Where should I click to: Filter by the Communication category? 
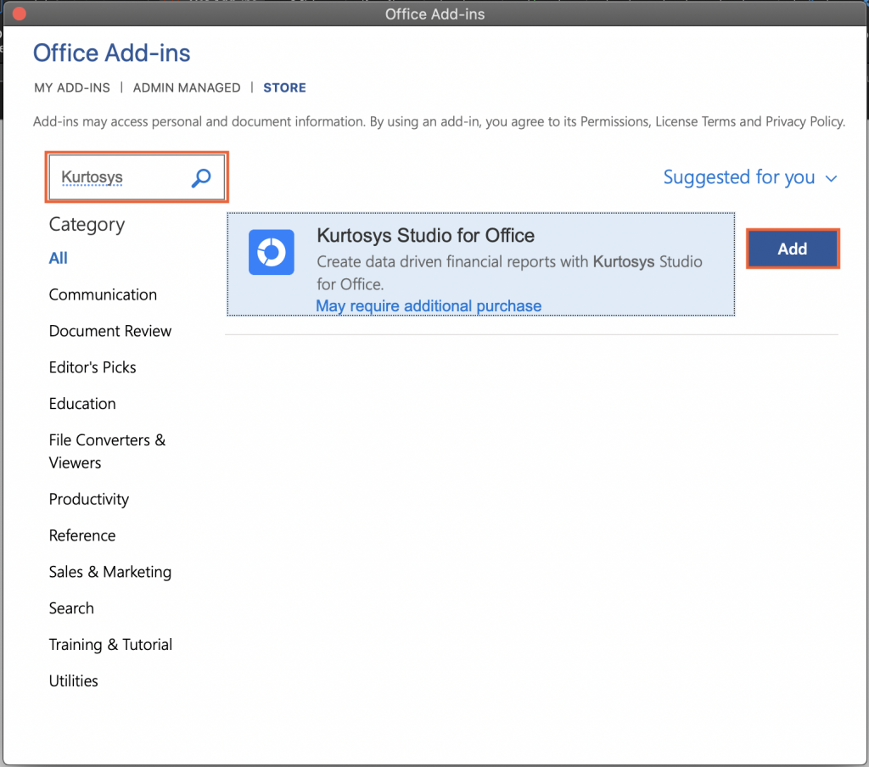103,294
